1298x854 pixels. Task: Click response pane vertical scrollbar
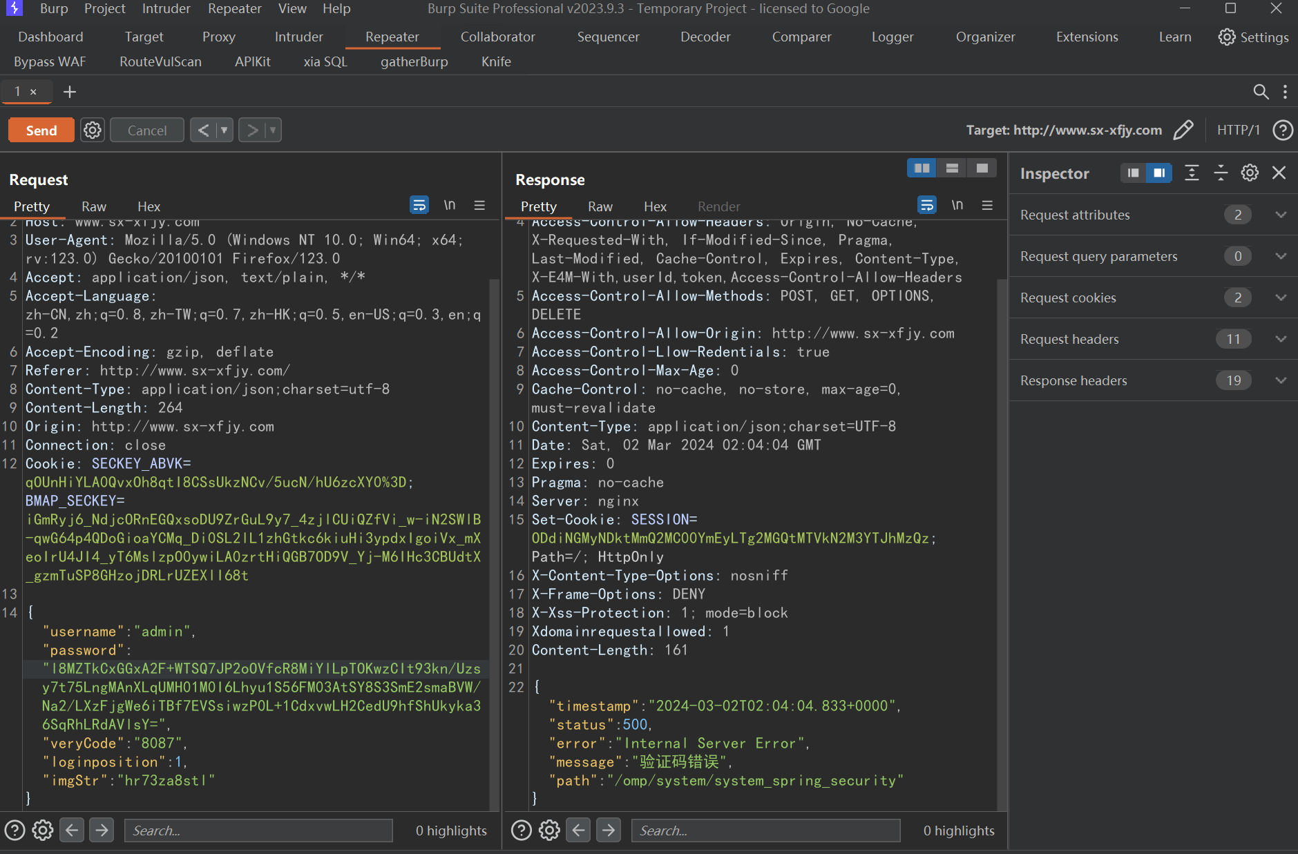point(1002,544)
